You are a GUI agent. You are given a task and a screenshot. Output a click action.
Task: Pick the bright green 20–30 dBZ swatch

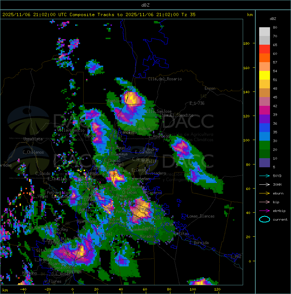click(264, 145)
